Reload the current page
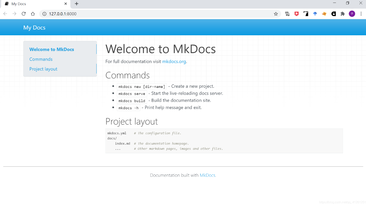This screenshot has height=204, width=366. coord(24,14)
